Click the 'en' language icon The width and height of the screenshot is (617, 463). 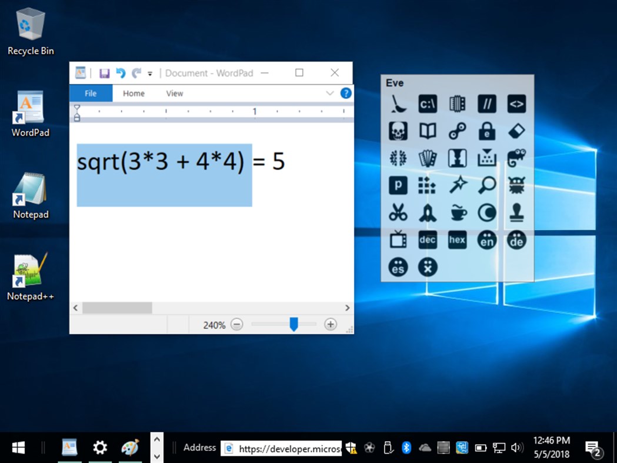click(486, 240)
